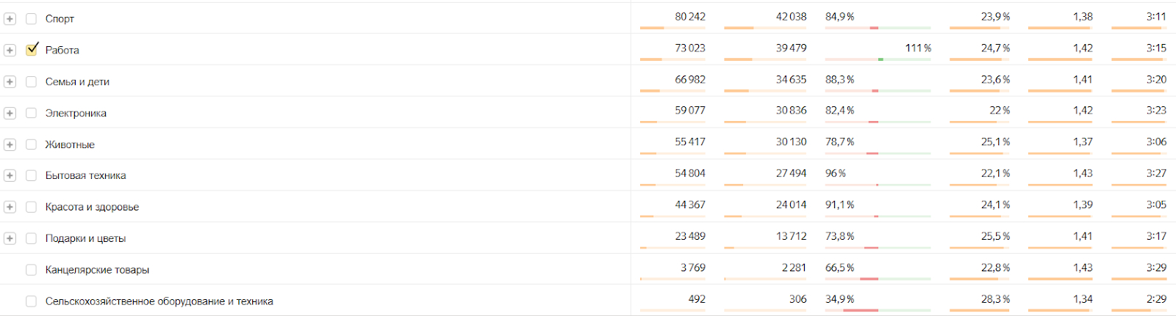The height and width of the screenshot is (316, 1176).
Task: Click the plus icon by Подарки и цветы
Action: [x=10, y=239]
